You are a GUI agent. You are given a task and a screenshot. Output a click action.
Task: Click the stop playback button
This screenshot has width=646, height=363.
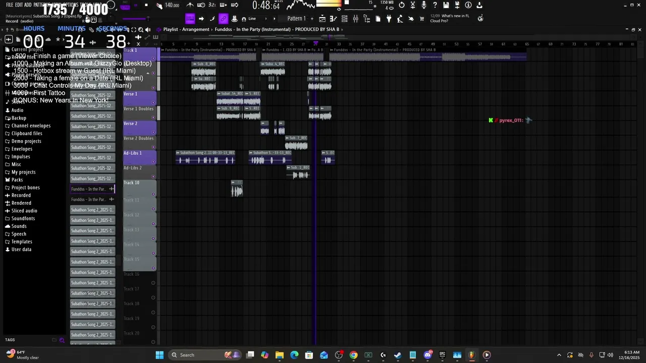pos(146,5)
